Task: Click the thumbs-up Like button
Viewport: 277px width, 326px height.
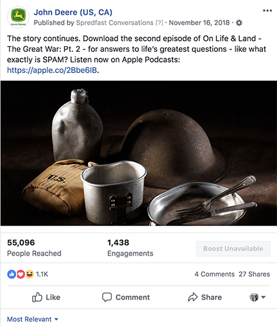Action: (46, 297)
